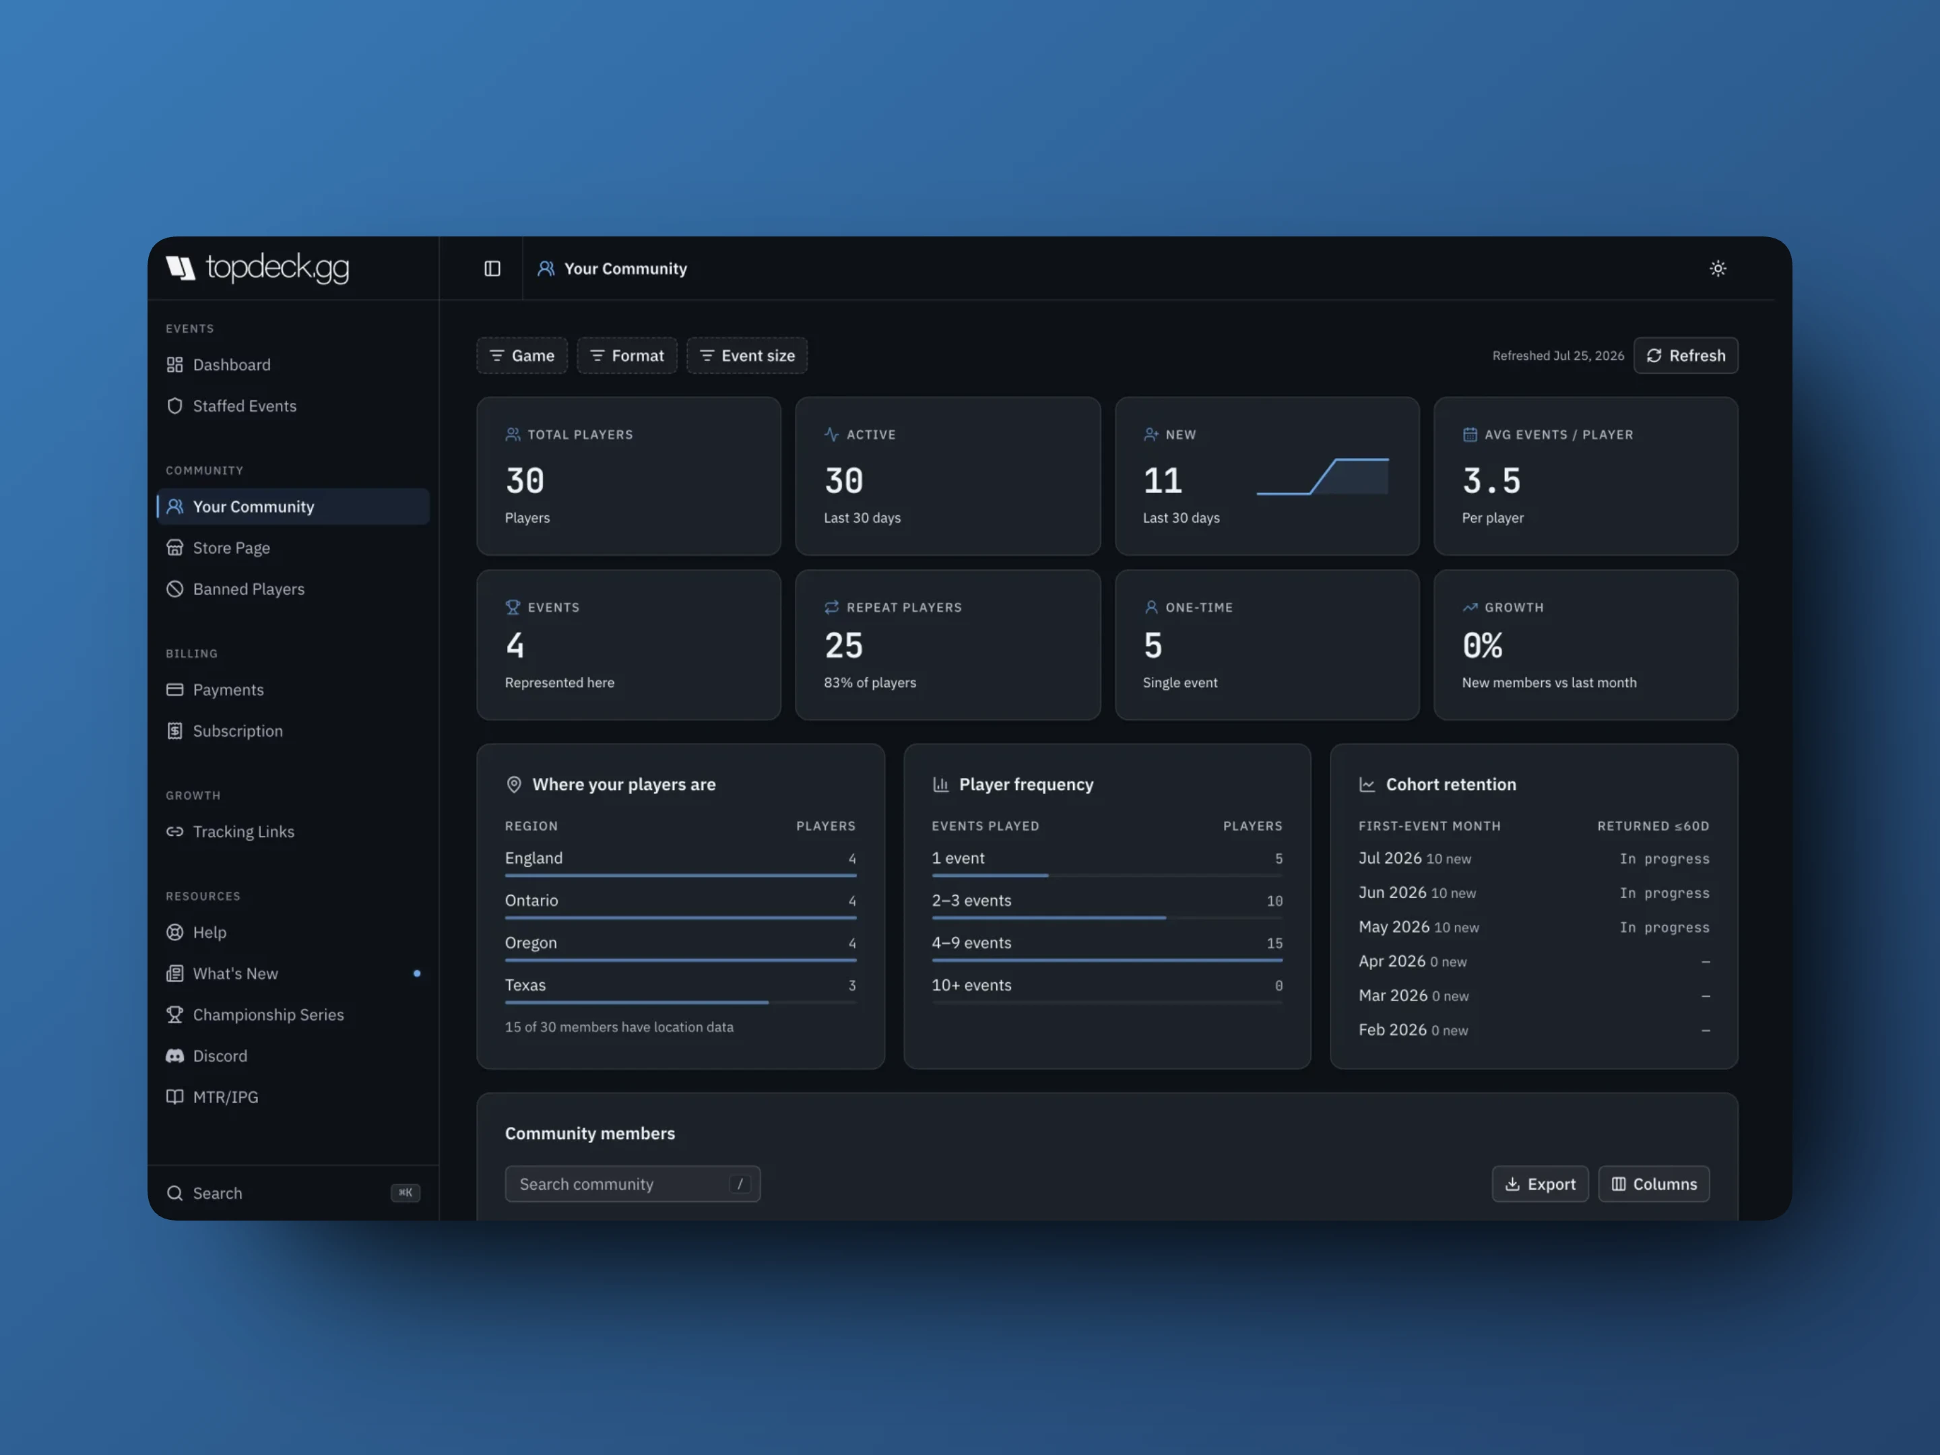This screenshot has height=1455, width=1940.
Task: Click the Discord icon in sidebar
Action: tap(174, 1056)
